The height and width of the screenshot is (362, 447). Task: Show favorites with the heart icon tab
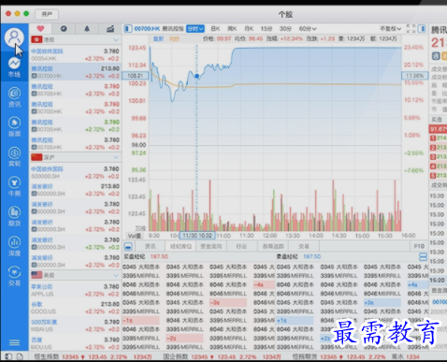40,29
